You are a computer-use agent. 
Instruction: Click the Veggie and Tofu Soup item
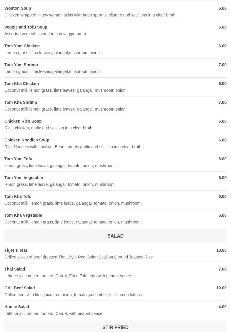point(26,27)
